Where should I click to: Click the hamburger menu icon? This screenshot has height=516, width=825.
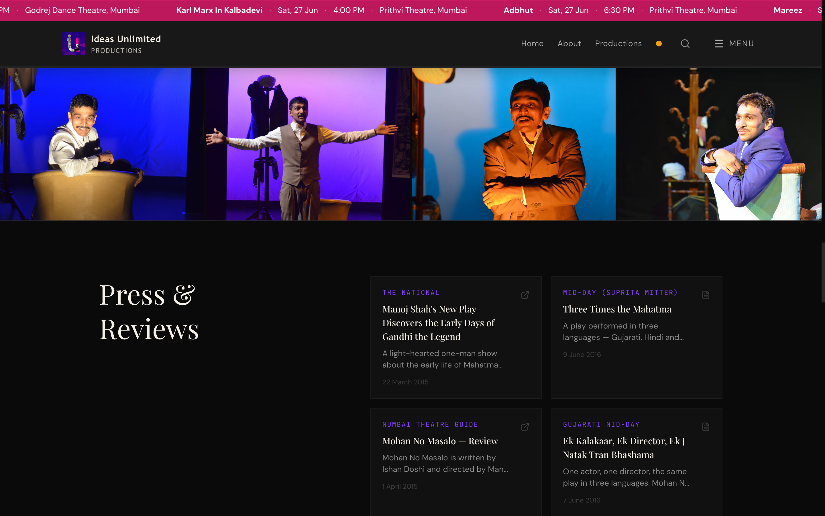[719, 44]
